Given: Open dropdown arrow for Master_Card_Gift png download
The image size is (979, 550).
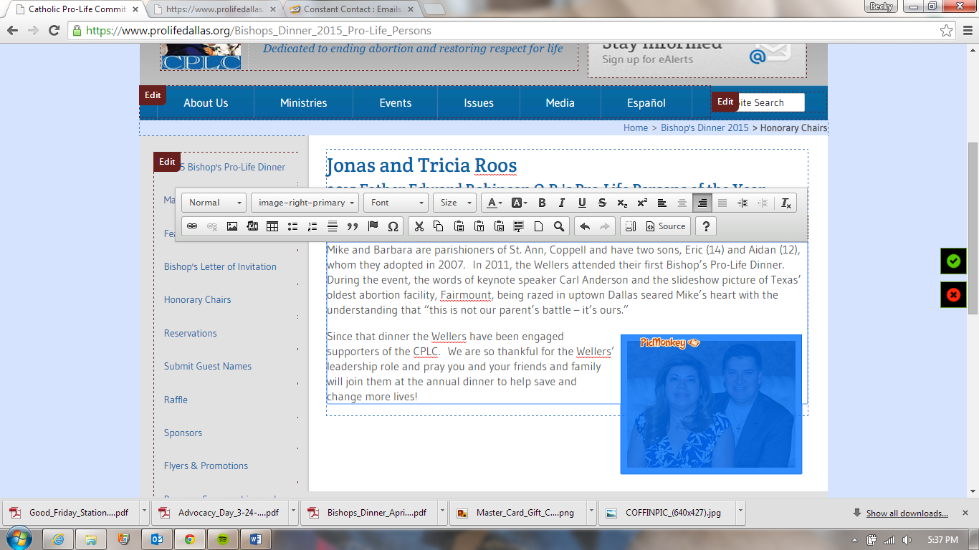Looking at the screenshot, I should tap(591, 513).
